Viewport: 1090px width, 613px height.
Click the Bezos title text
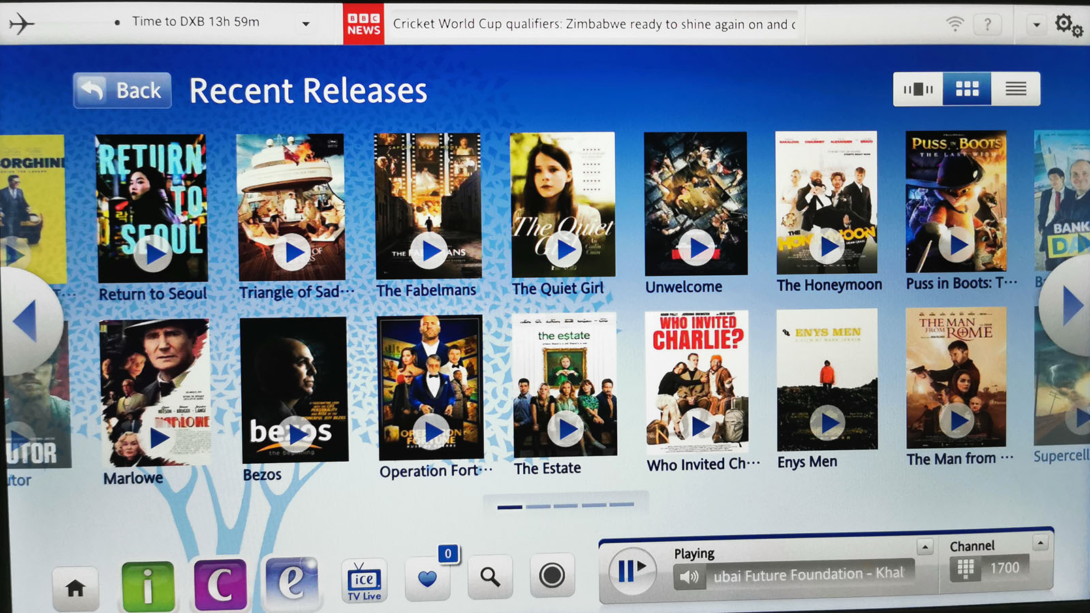pyautogui.click(x=262, y=475)
